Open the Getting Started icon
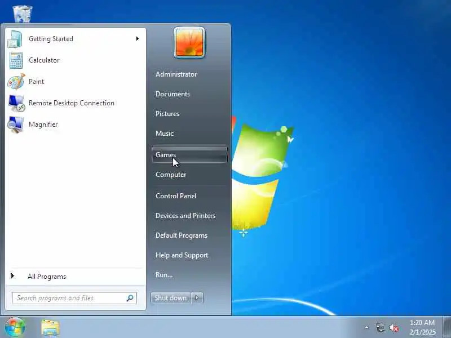451x338 pixels. point(15,39)
